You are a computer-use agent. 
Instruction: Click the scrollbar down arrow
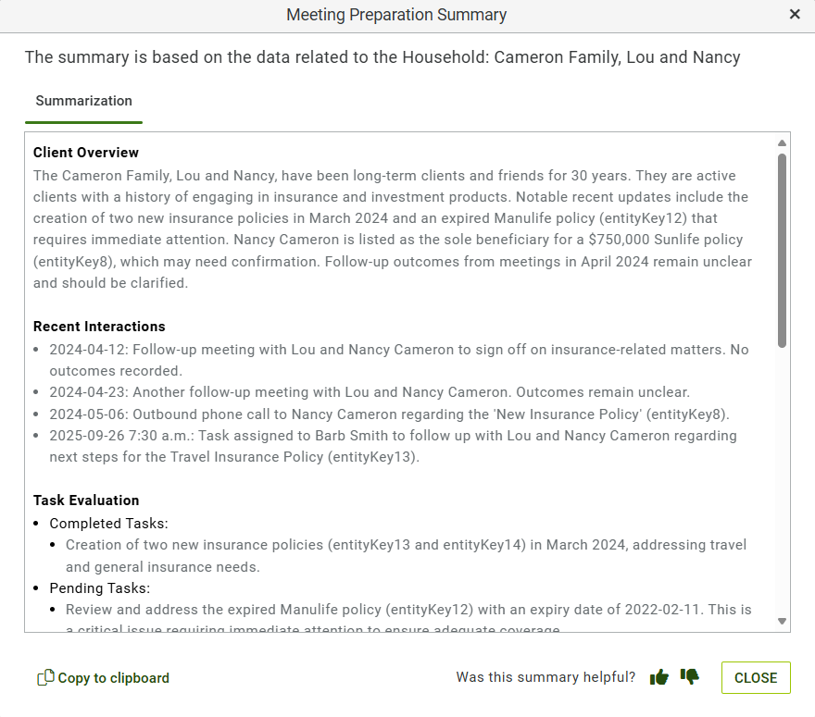782,621
